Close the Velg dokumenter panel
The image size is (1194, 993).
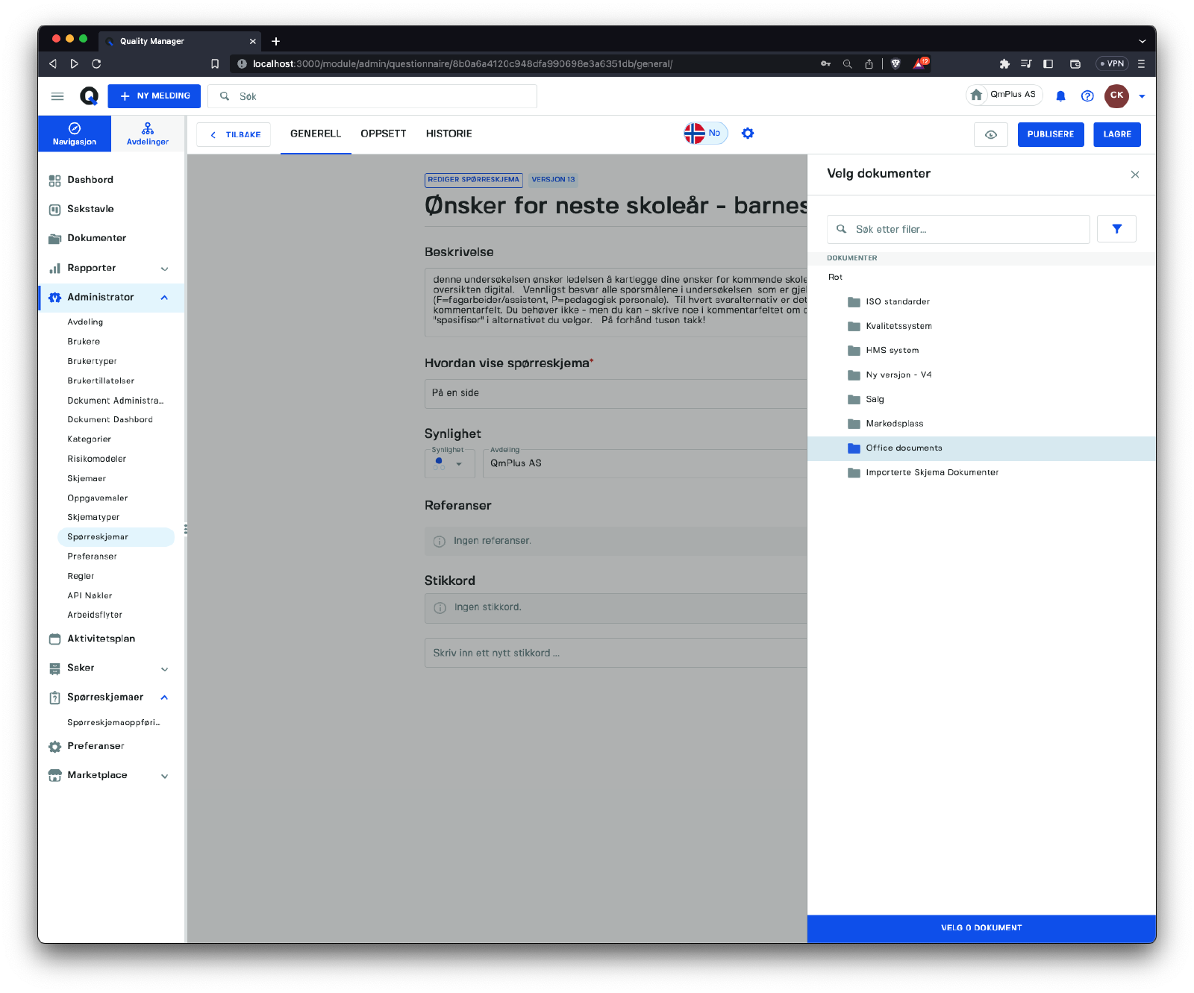coord(1135,175)
